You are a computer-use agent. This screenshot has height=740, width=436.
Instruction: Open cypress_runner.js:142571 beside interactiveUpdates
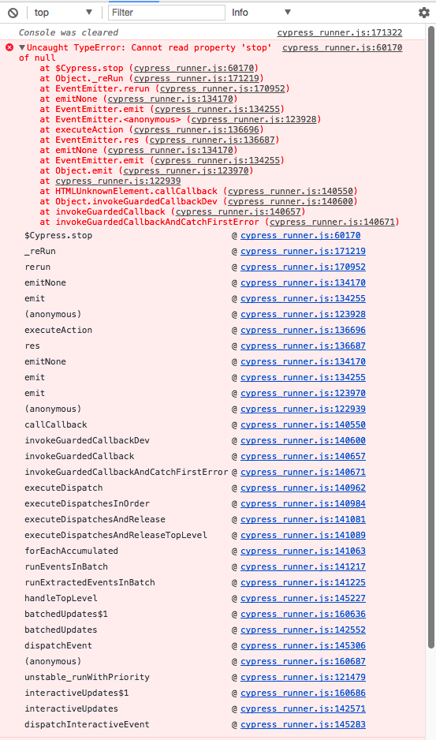[303, 709]
